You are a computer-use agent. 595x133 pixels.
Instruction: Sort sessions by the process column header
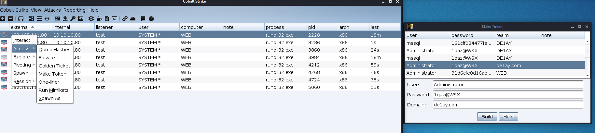[285, 27]
